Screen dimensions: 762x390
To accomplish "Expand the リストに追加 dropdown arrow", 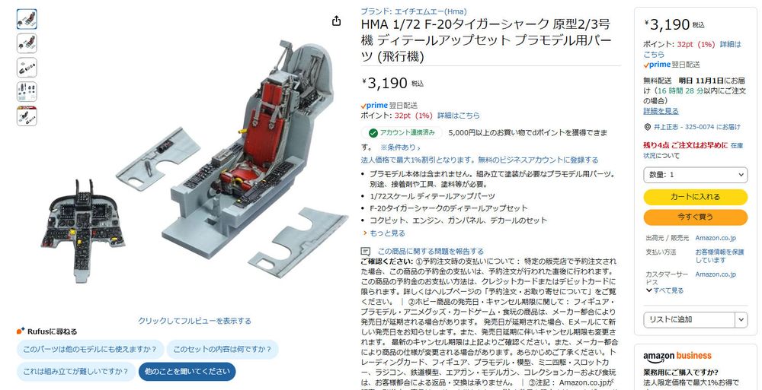I will (741, 319).
